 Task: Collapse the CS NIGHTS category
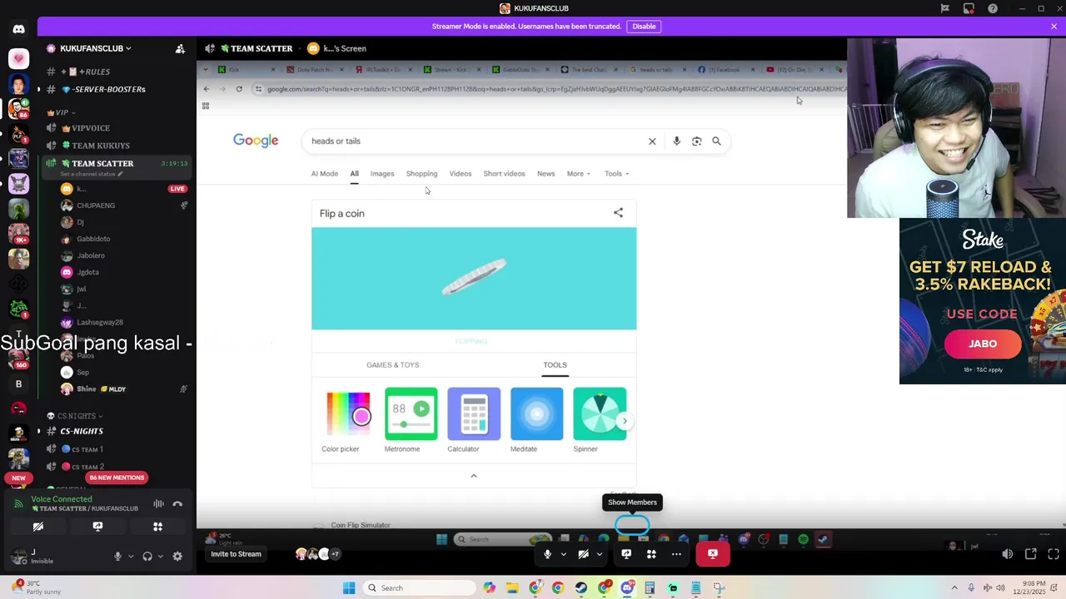coord(75,416)
